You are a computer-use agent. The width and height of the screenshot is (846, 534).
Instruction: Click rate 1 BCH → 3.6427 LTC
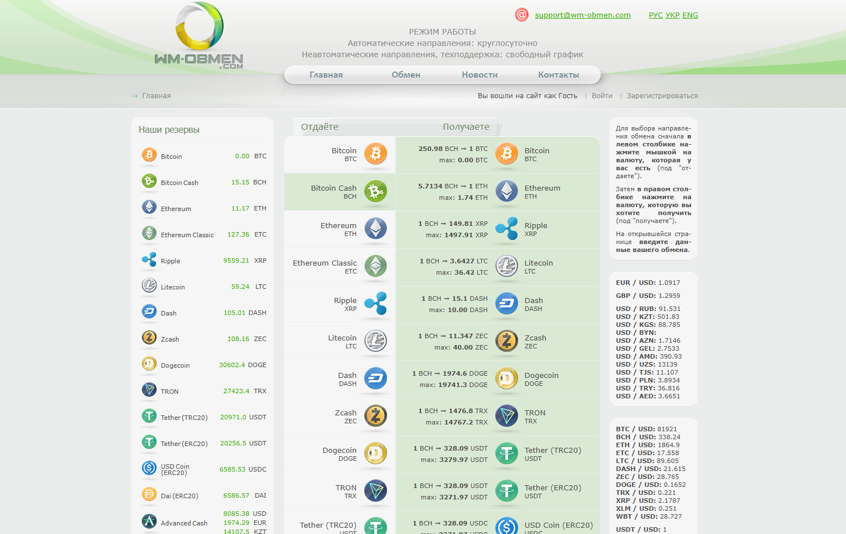453,261
